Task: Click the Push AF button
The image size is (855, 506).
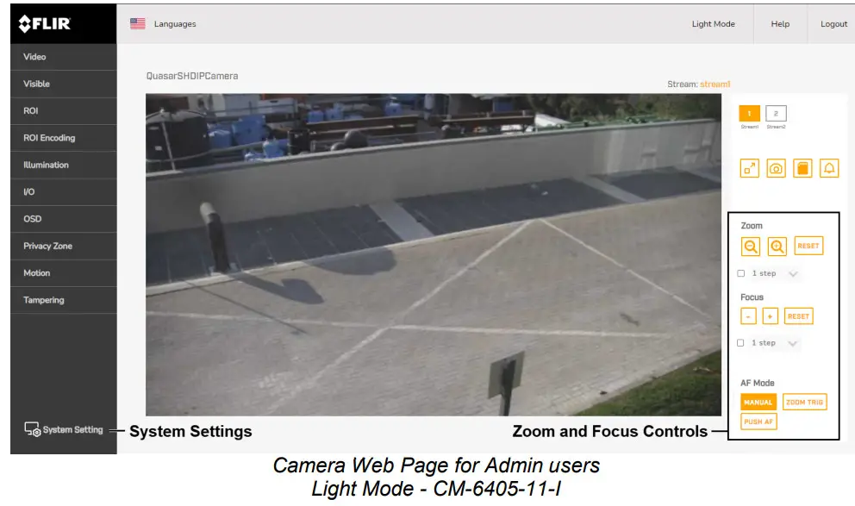Action: coord(758,422)
